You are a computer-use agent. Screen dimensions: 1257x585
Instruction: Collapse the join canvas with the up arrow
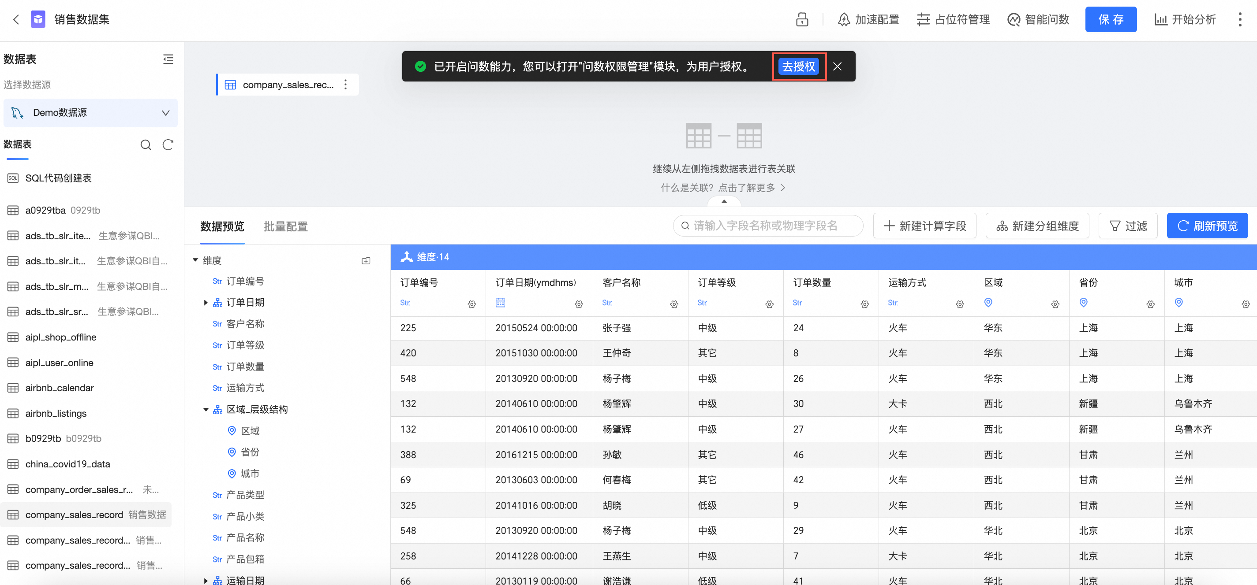point(724,201)
